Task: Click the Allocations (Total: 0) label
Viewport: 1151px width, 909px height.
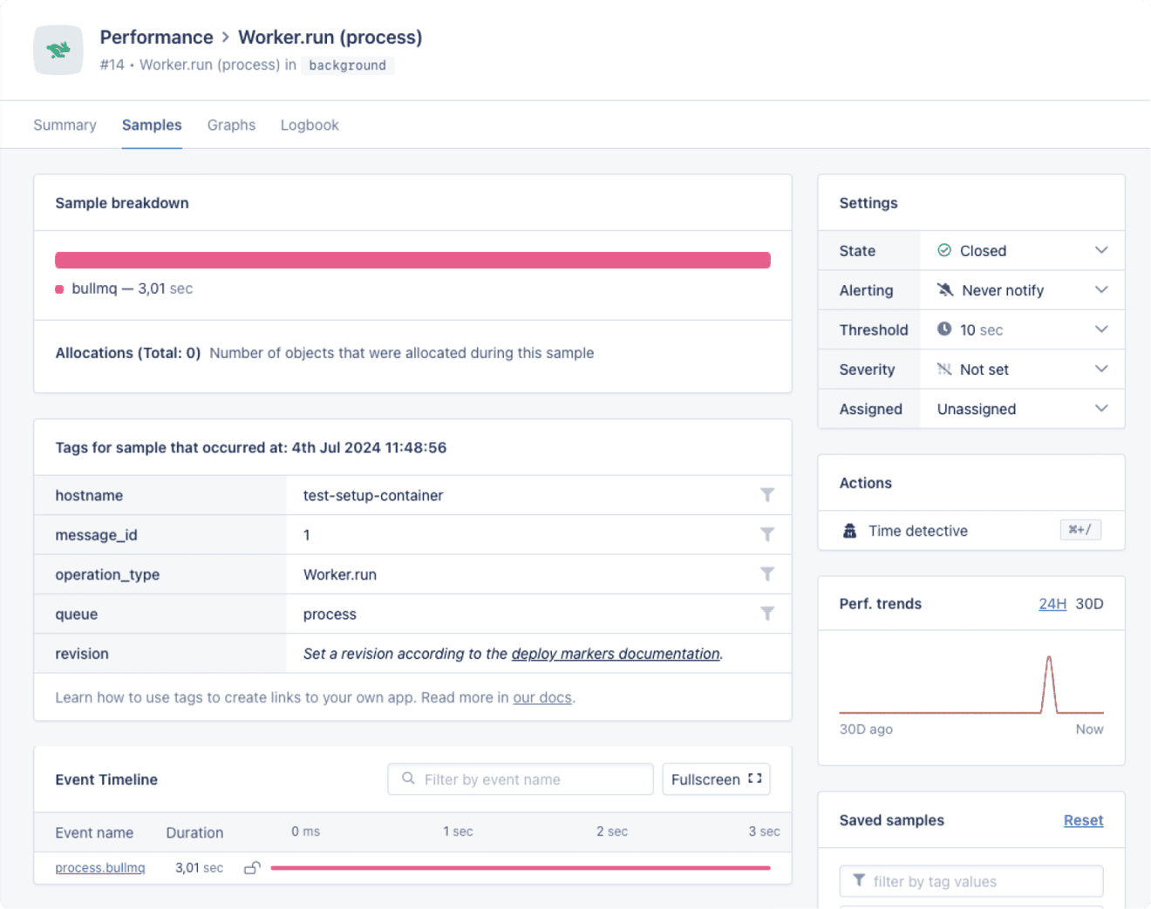Action: pyautogui.click(x=128, y=353)
